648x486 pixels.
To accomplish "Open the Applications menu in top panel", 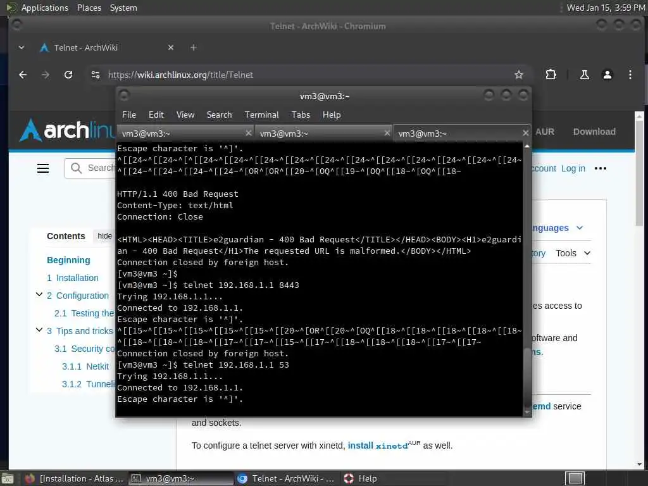I will coord(45,8).
